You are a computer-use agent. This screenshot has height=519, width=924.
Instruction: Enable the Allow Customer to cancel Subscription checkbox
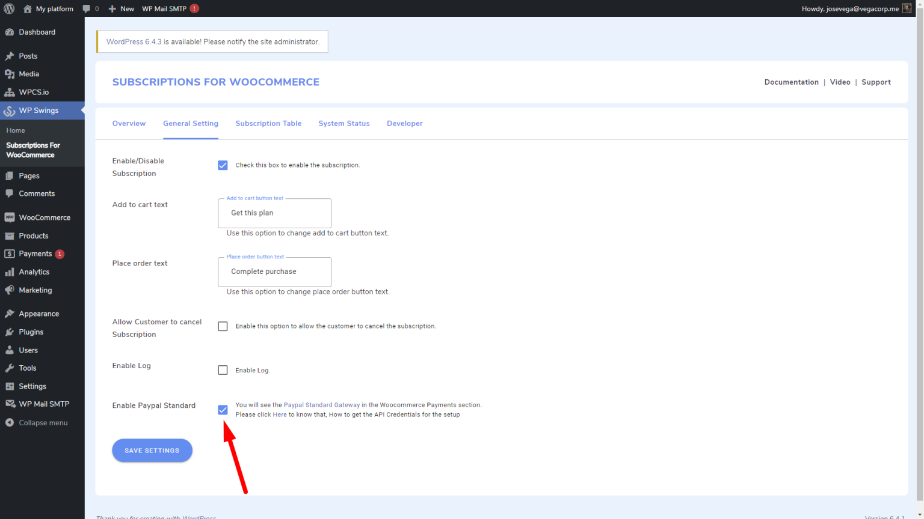[223, 326]
